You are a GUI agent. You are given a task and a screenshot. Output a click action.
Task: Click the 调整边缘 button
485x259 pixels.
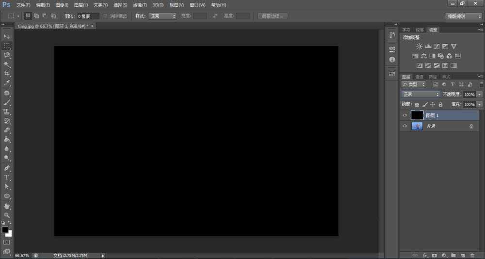tap(273, 16)
